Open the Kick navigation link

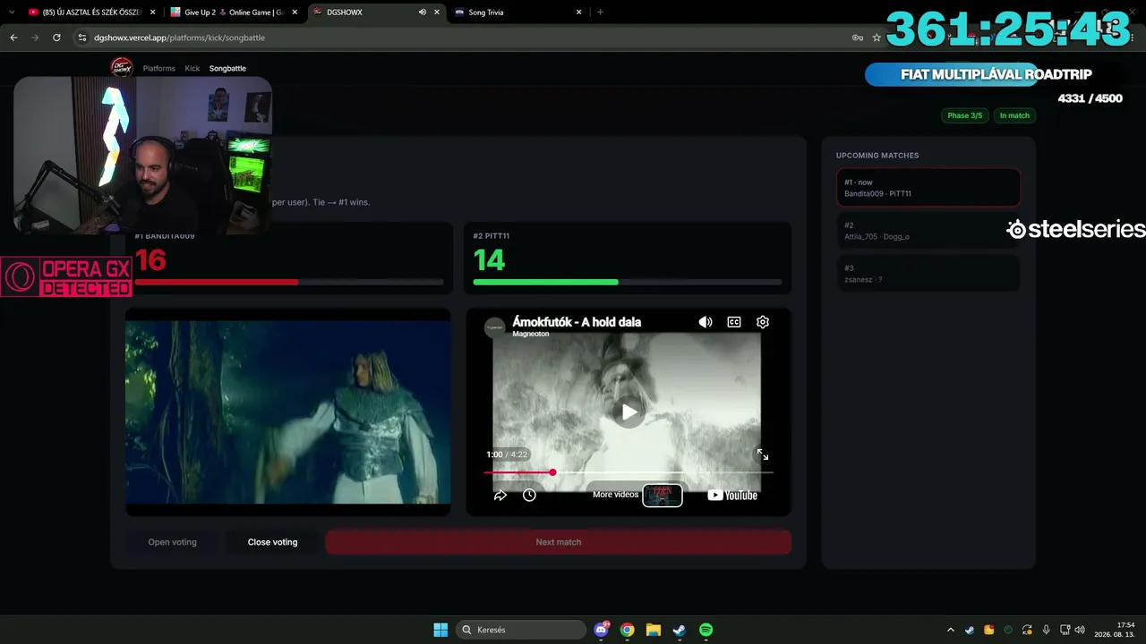tap(192, 68)
